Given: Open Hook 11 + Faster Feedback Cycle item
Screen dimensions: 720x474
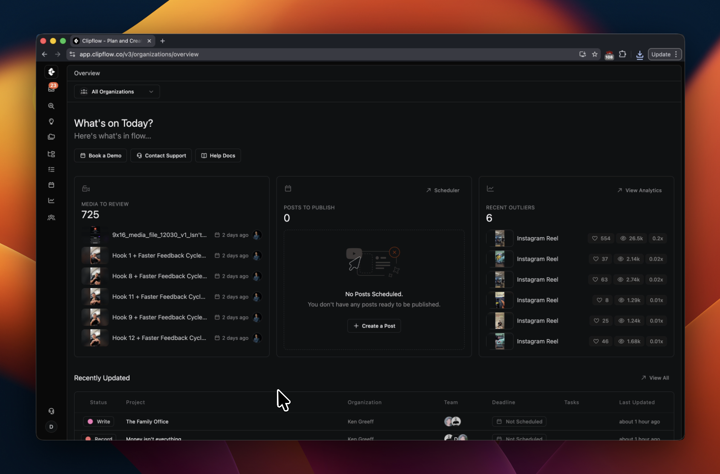Looking at the screenshot, I should (x=172, y=297).
